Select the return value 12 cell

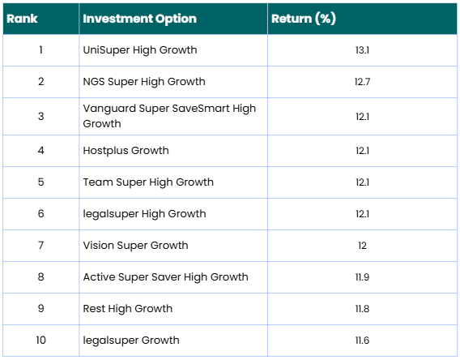tap(362, 246)
